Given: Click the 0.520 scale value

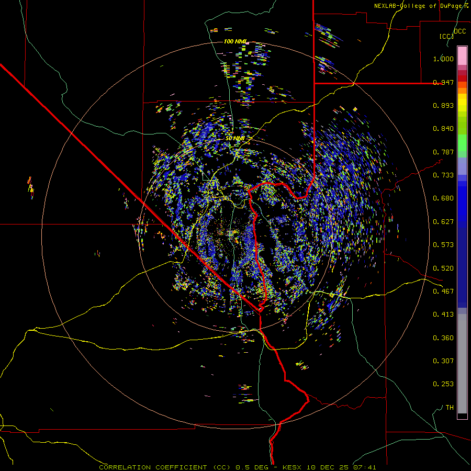Looking at the screenshot, I should [443, 268].
